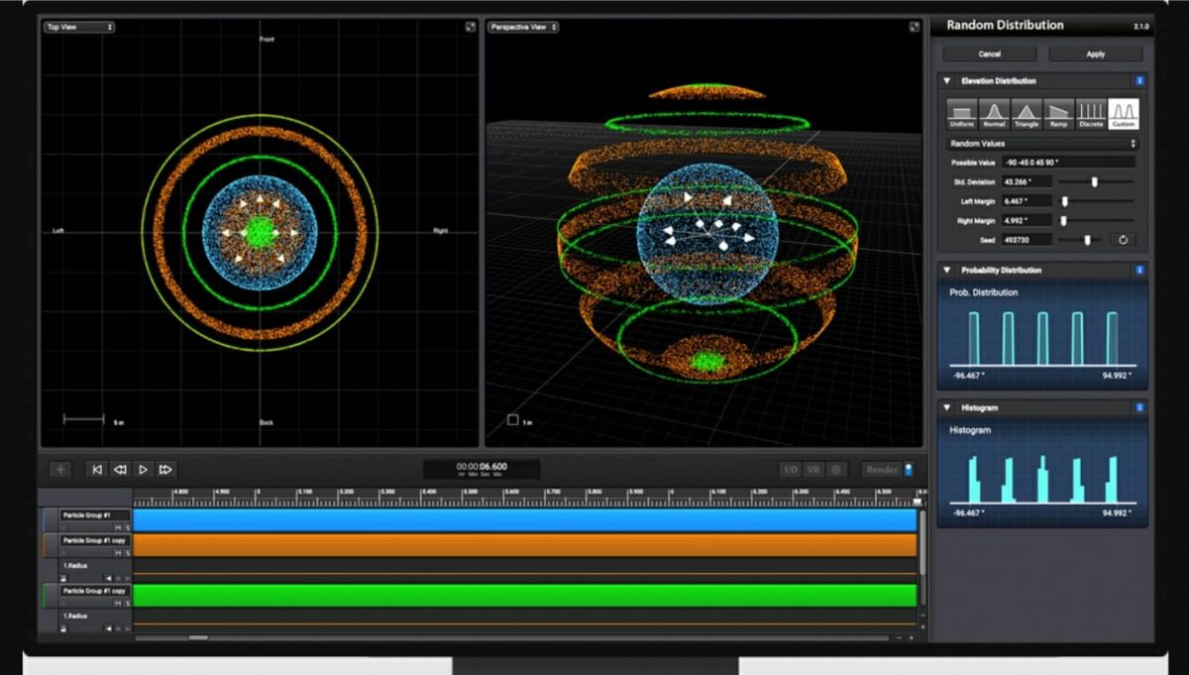This screenshot has width=1189, height=675.
Task: Collapse the Histogram panel
Action: 949,407
